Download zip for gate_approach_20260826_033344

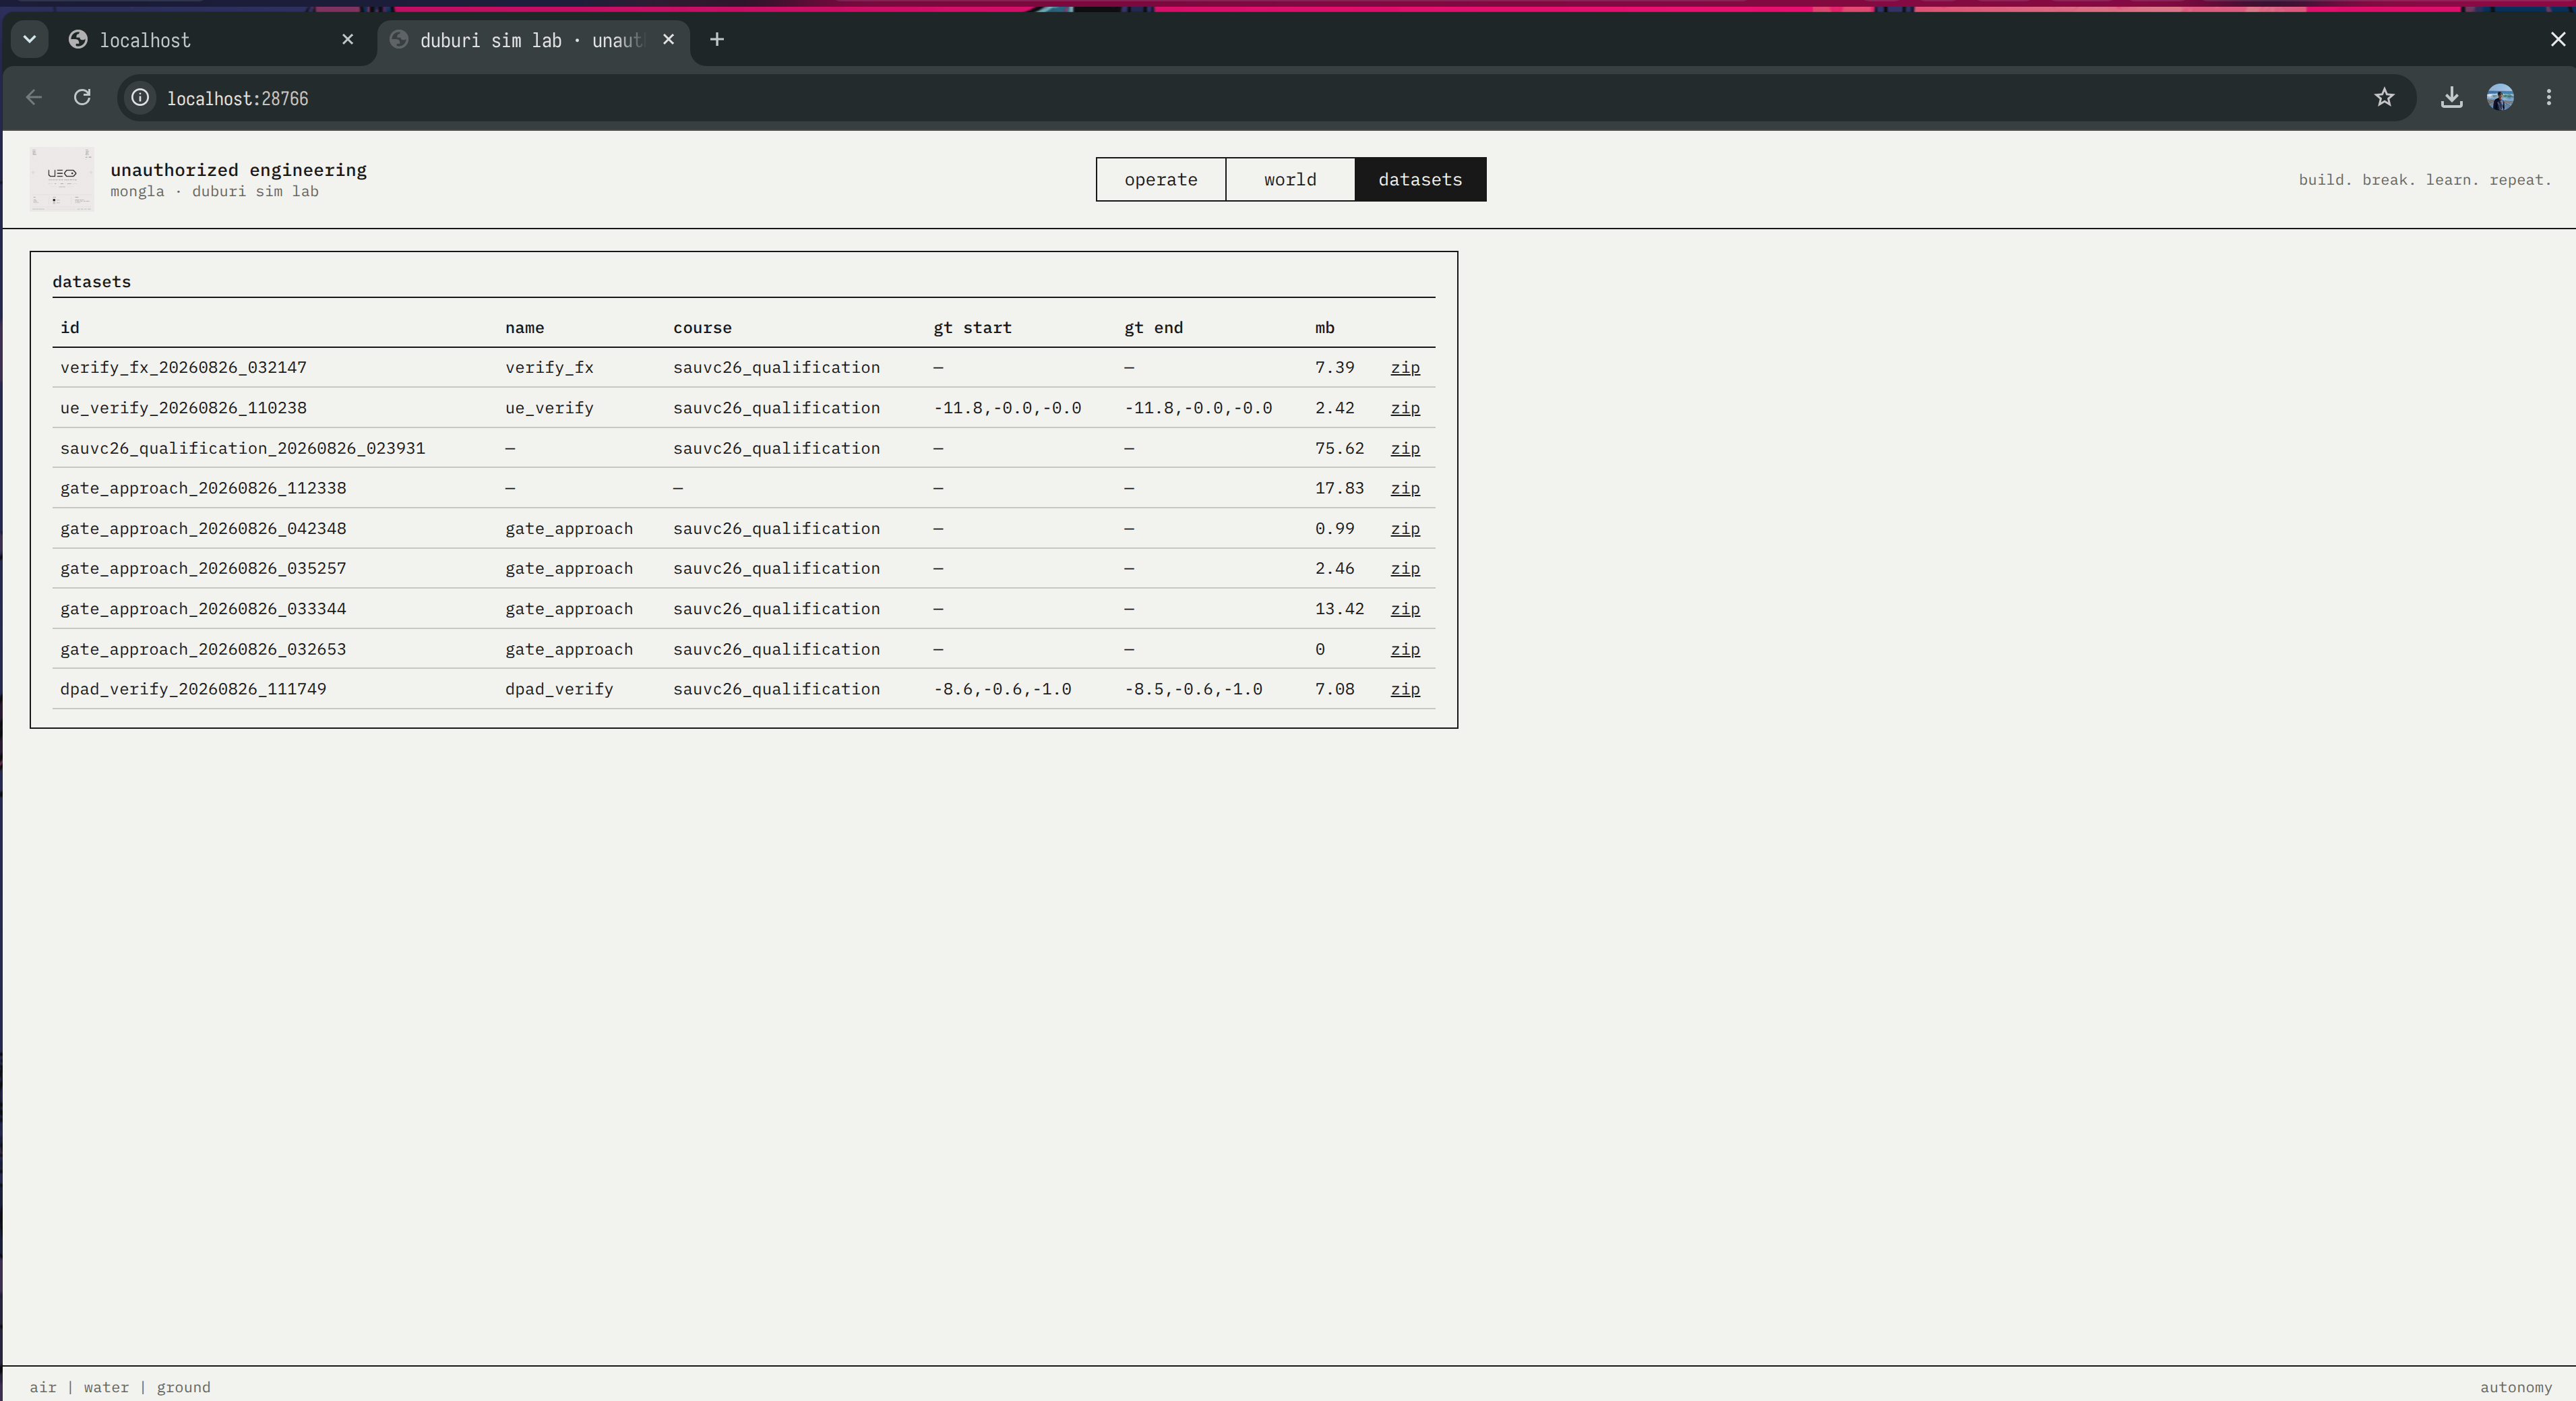pos(1405,609)
